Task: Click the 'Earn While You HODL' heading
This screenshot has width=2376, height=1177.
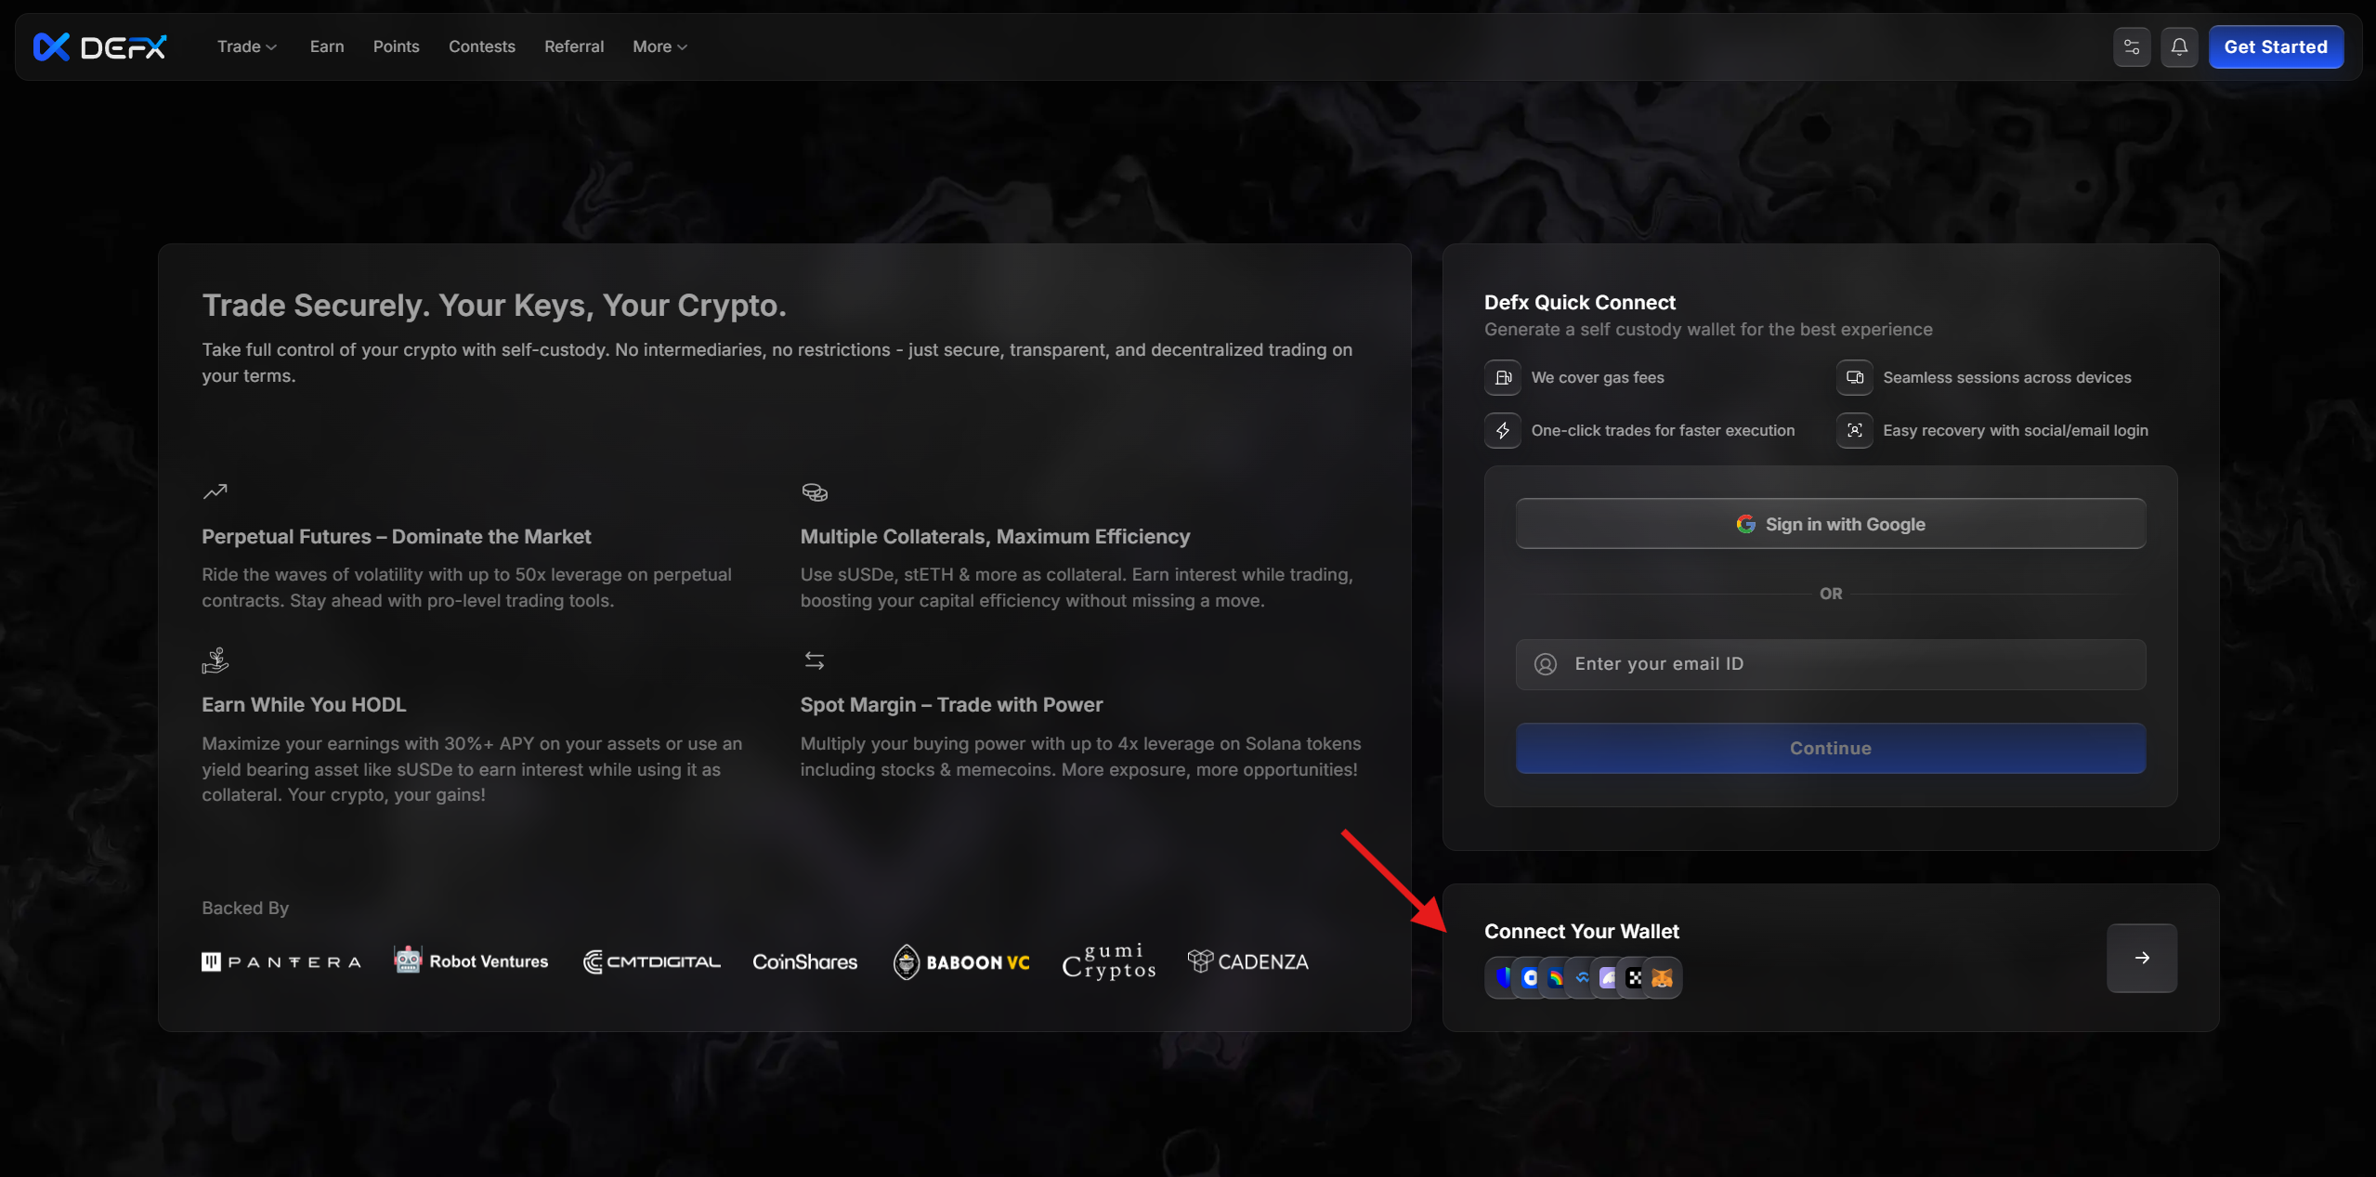Action: coord(304,704)
